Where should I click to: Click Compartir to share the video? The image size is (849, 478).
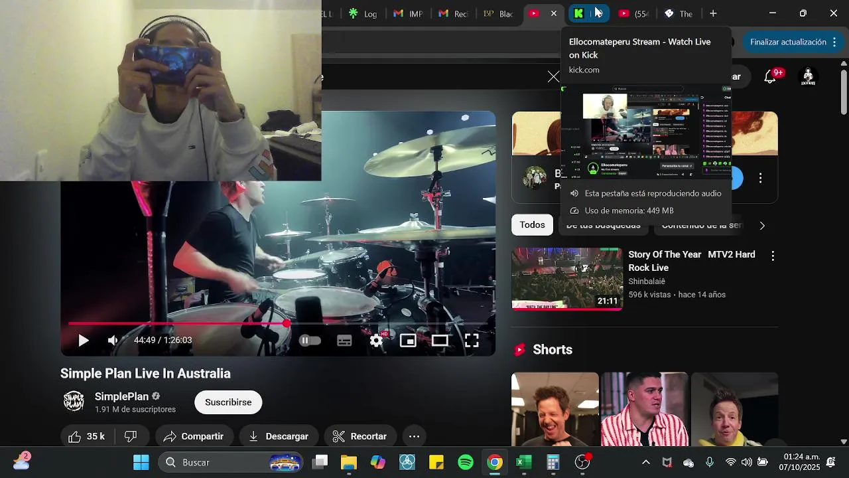194,436
